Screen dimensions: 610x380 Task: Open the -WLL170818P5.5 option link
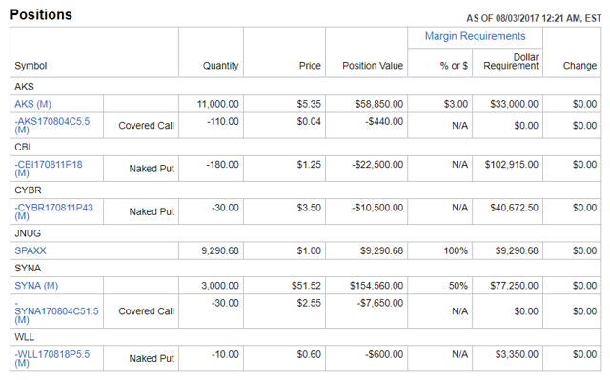(52, 358)
